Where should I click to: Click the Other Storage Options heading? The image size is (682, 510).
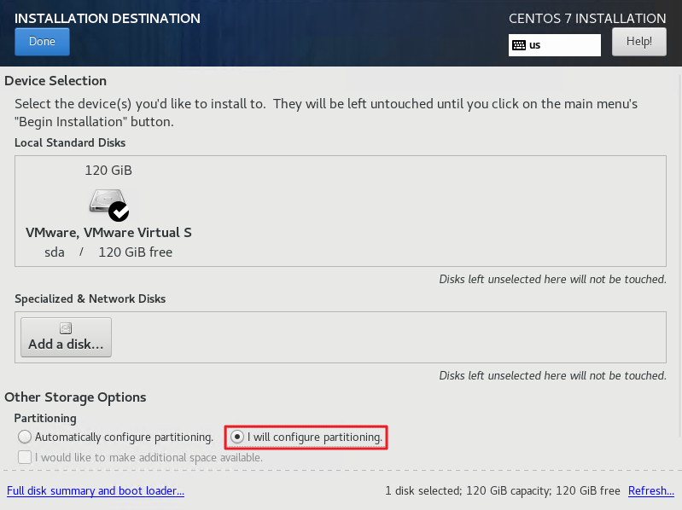click(75, 397)
